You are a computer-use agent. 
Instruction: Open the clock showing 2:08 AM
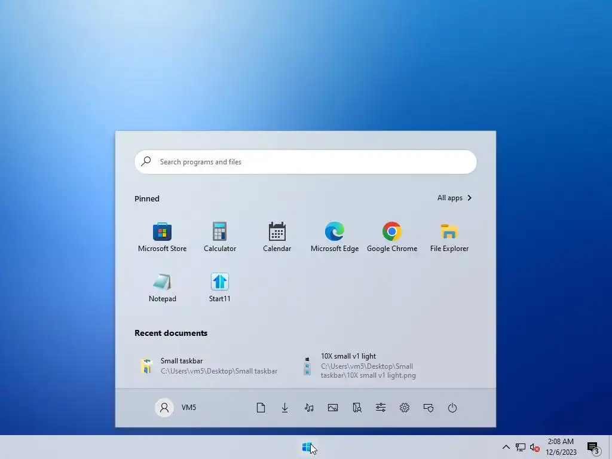(561, 446)
